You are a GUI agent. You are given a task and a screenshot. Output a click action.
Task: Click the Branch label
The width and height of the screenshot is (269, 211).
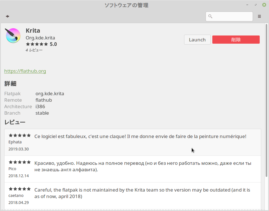12,113
